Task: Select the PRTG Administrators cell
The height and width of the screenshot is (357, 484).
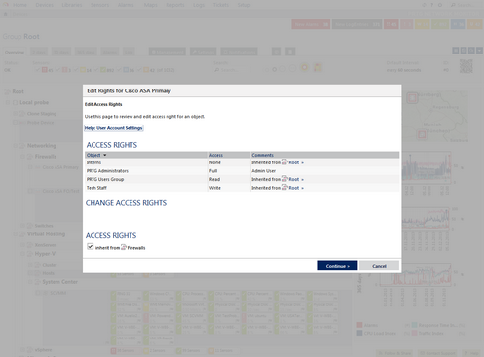Action: coord(107,171)
